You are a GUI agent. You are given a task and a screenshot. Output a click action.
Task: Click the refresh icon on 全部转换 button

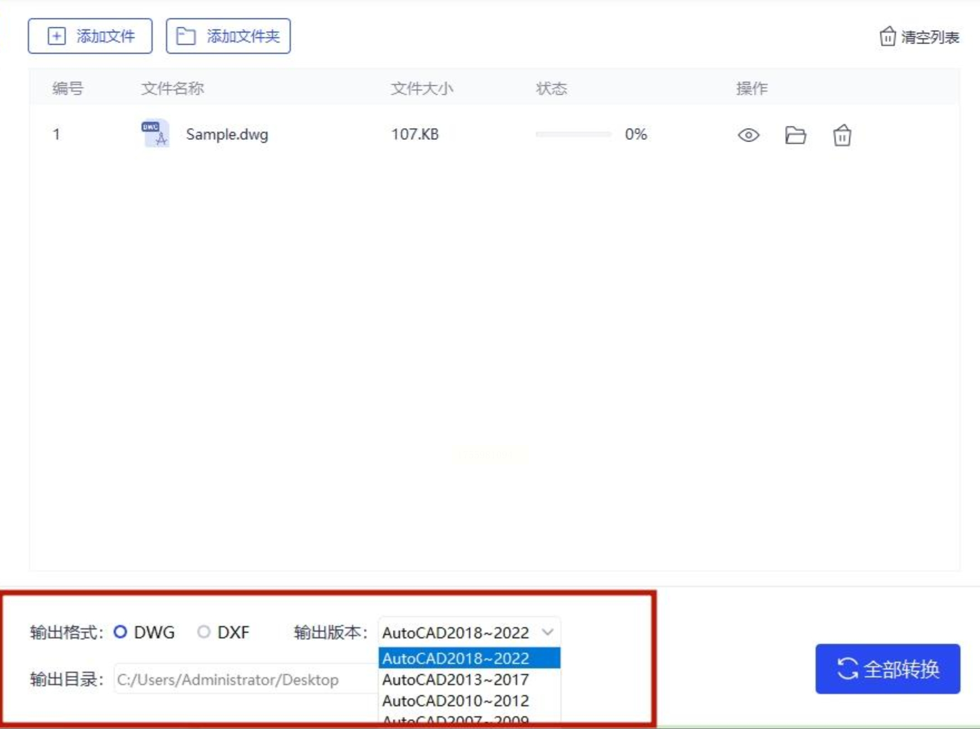pyautogui.click(x=847, y=669)
